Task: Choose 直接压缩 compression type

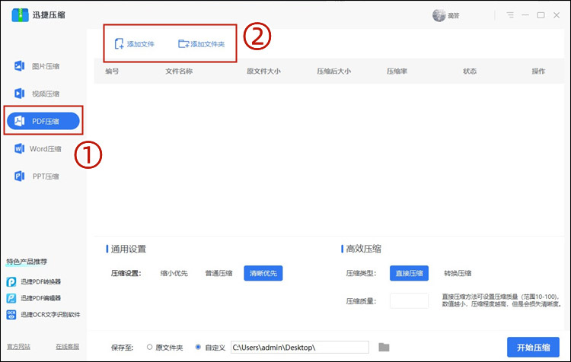Action: click(x=409, y=273)
